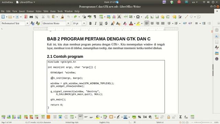Open Highlighting Color dropdown arrow
220x124 pixels.
tap(142, 23)
